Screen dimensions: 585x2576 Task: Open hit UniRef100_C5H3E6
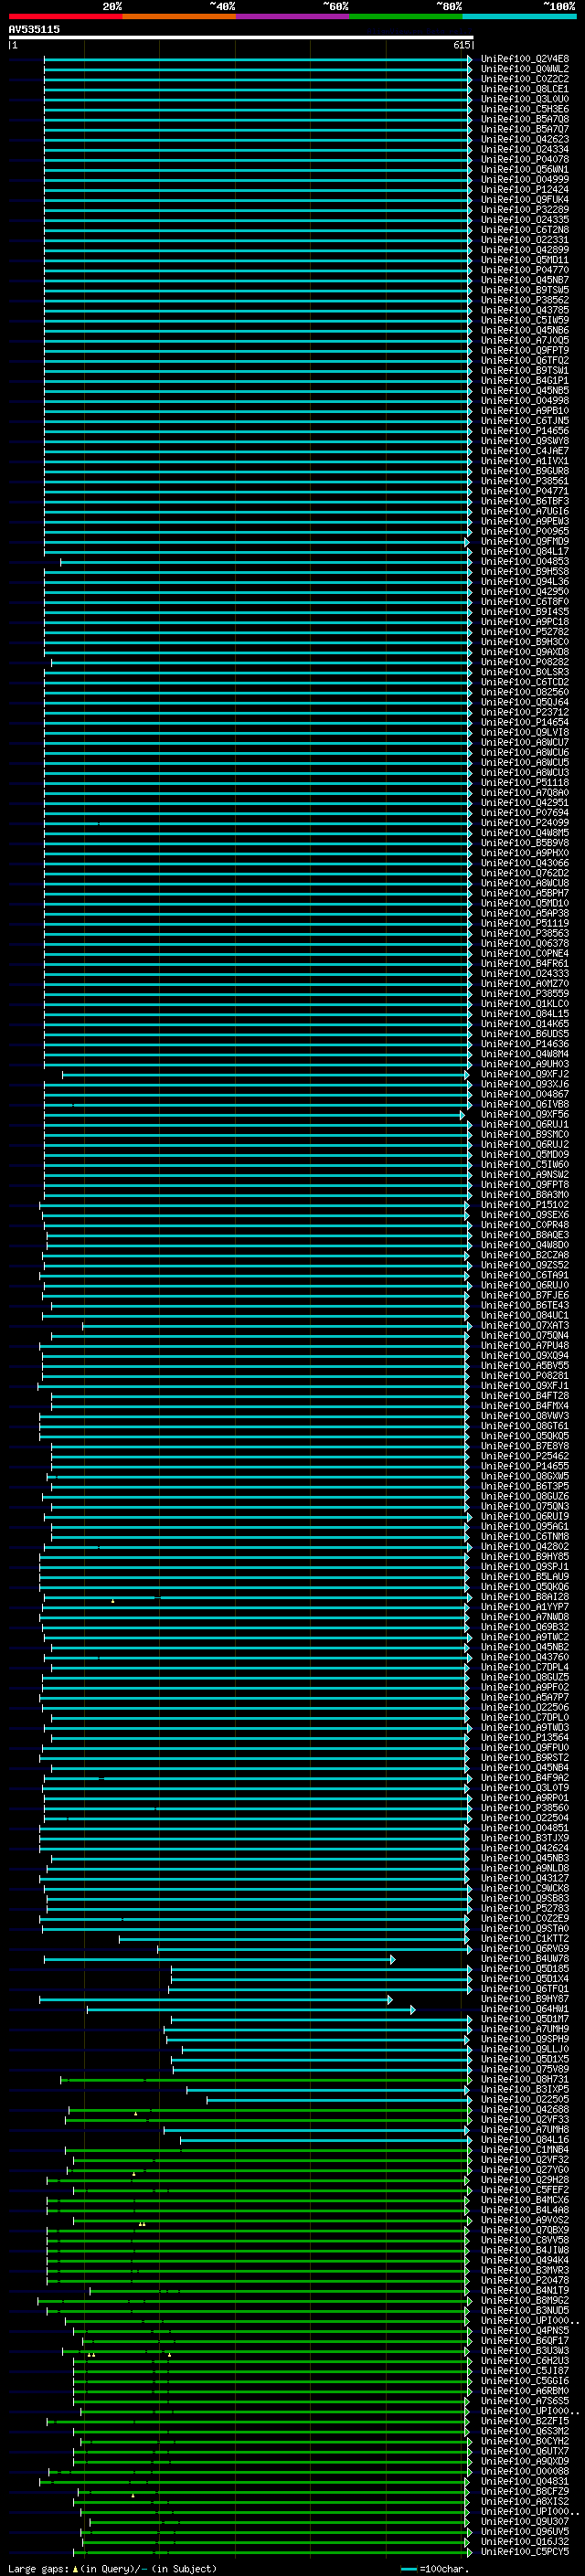(x=525, y=109)
